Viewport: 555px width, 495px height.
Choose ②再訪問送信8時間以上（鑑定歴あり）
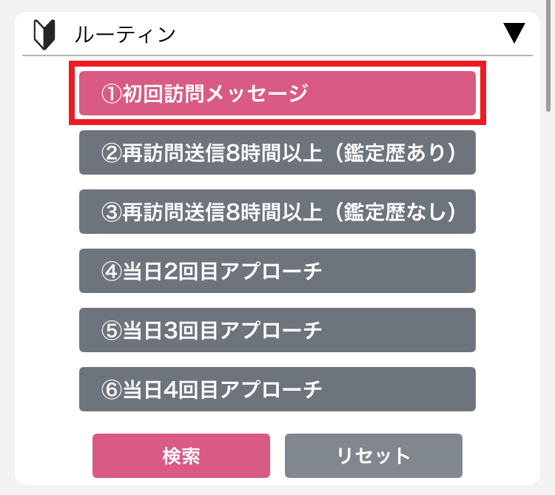277,152
